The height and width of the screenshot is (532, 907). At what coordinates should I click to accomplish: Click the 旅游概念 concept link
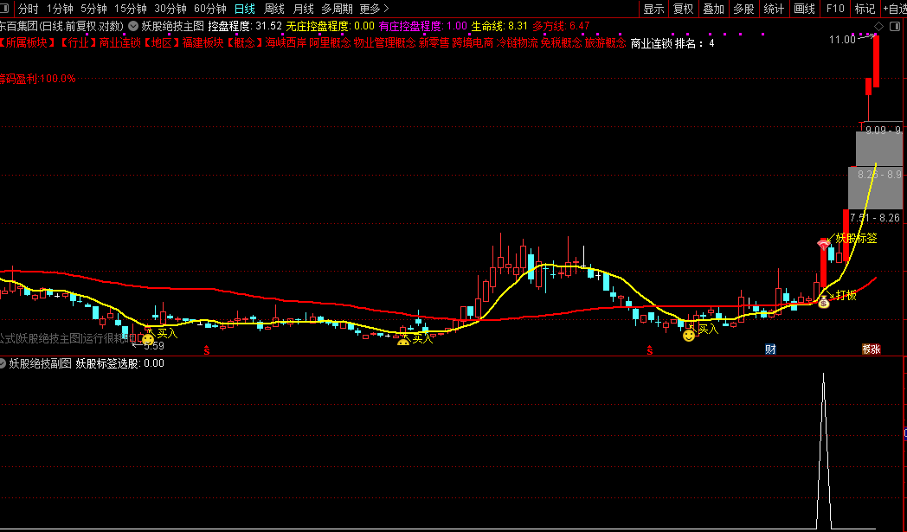click(605, 42)
